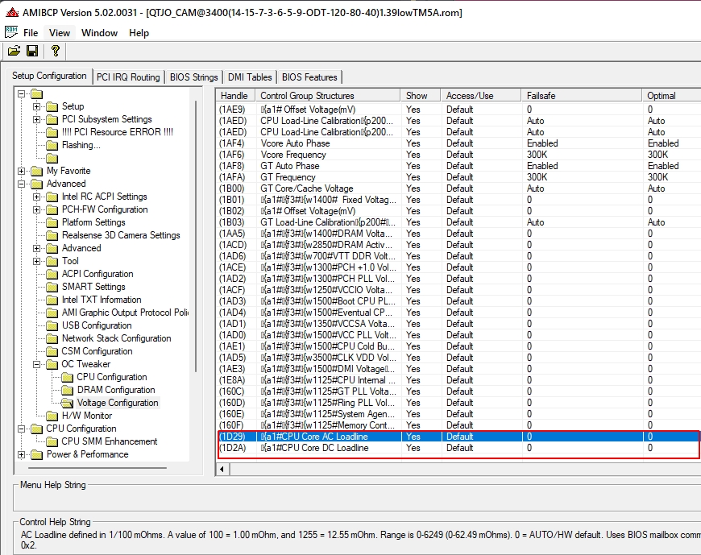
Task: Select the CPU Core AC Loadline row
Action: click(x=458, y=437)
